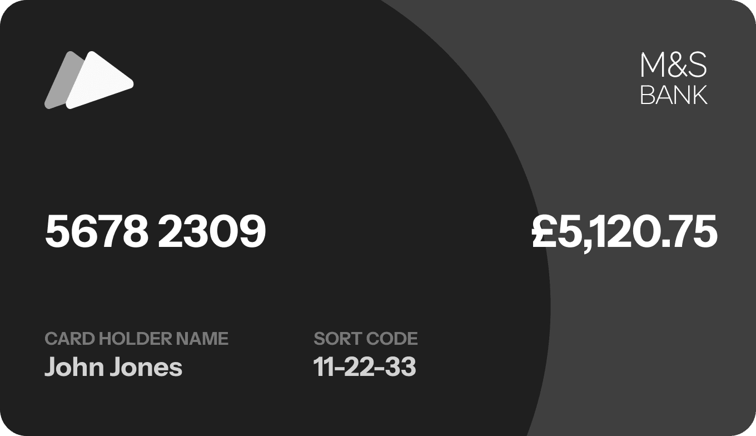Click the word CODE in the label

(394, 339)
